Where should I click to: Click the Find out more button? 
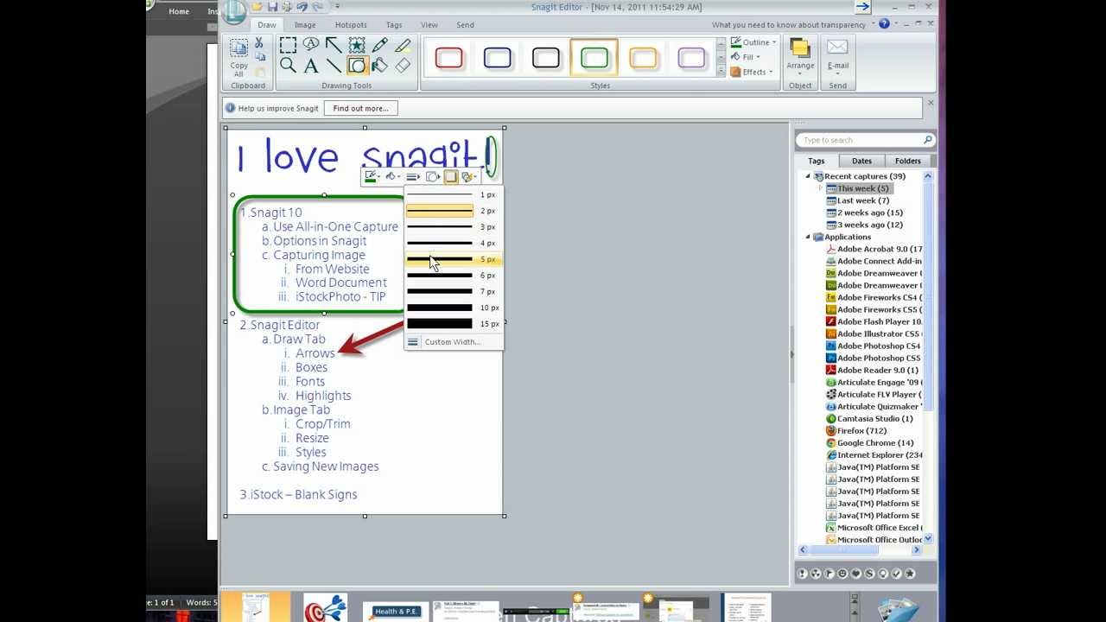point(360,108)
